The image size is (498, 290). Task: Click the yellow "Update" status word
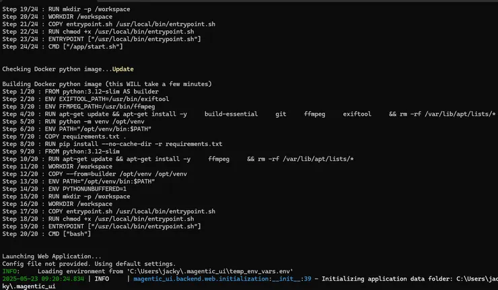coord(122,69)
